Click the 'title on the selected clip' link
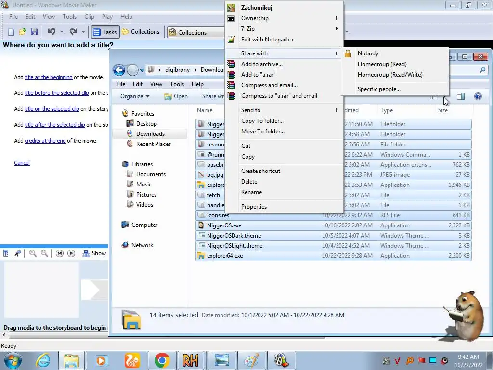493x370 pixels. (52, 109)
